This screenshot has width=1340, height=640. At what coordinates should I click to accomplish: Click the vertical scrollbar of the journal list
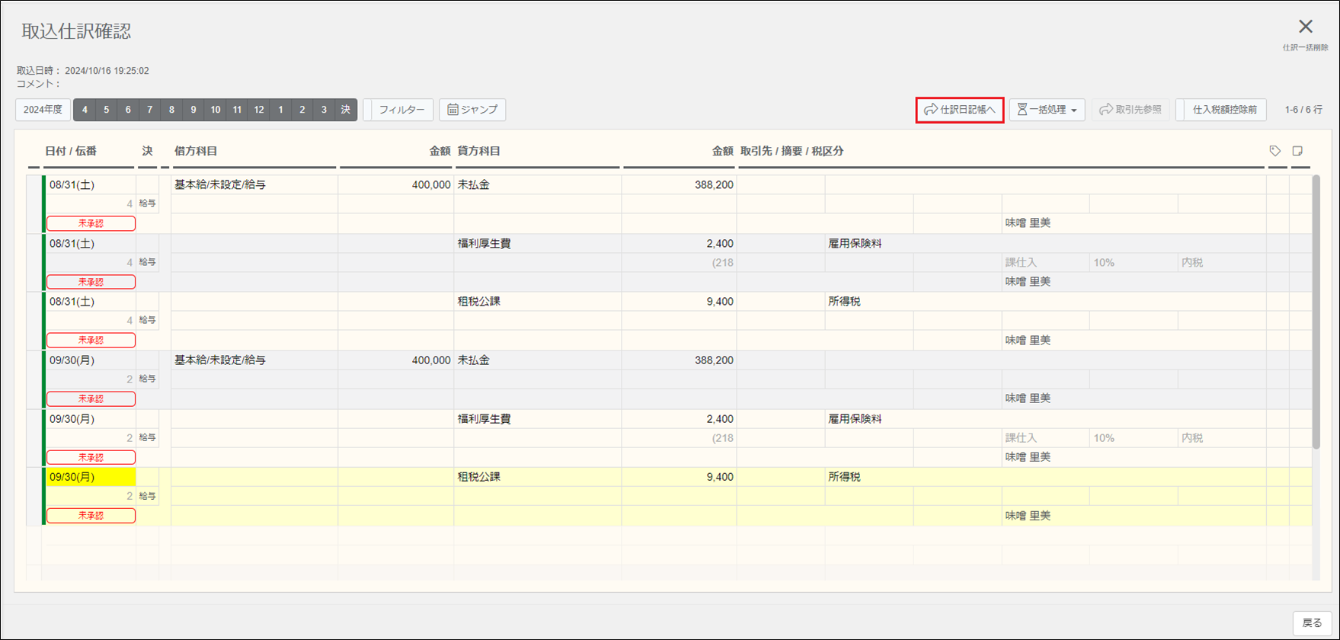1316,312
